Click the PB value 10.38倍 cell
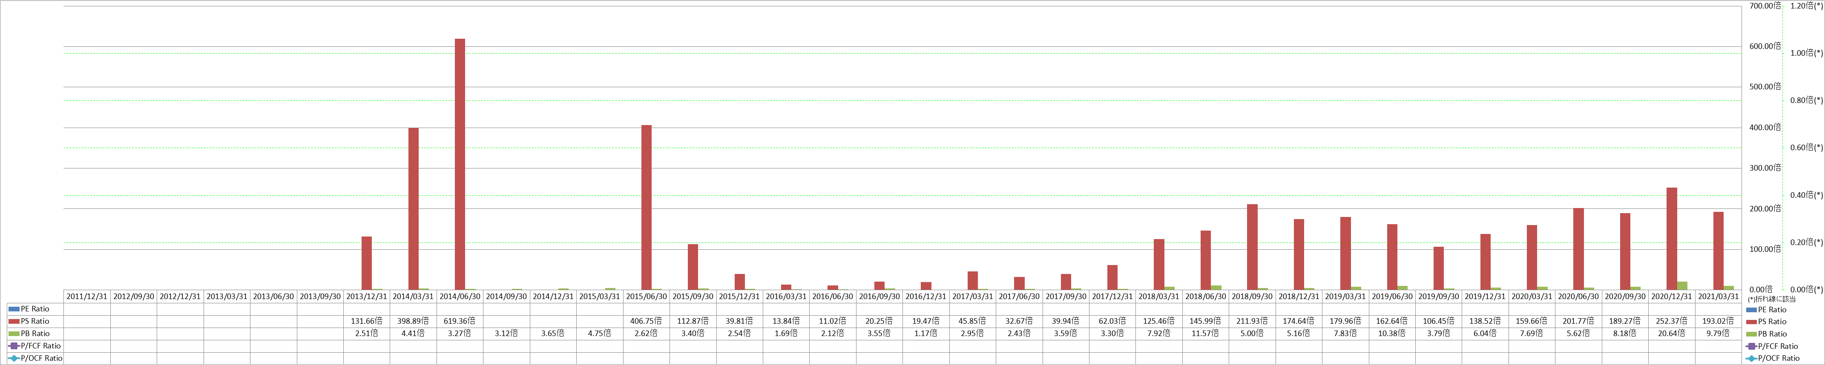1825x365 pixels. pos(1392,334)
